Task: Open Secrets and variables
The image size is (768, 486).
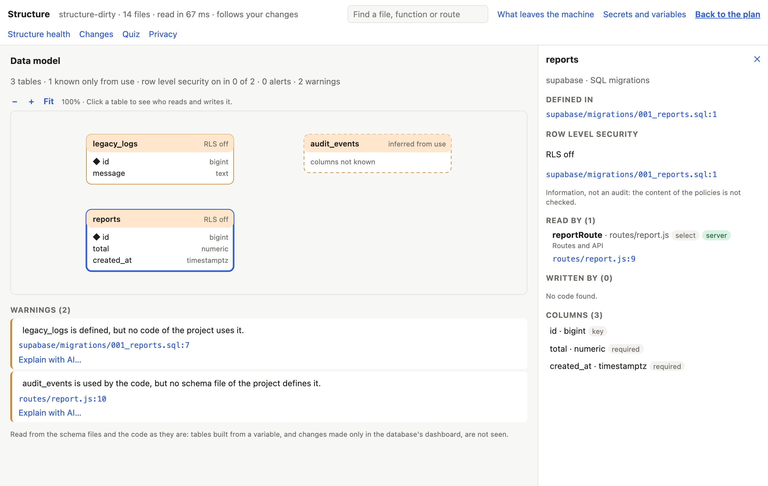Action: (644, 14)
